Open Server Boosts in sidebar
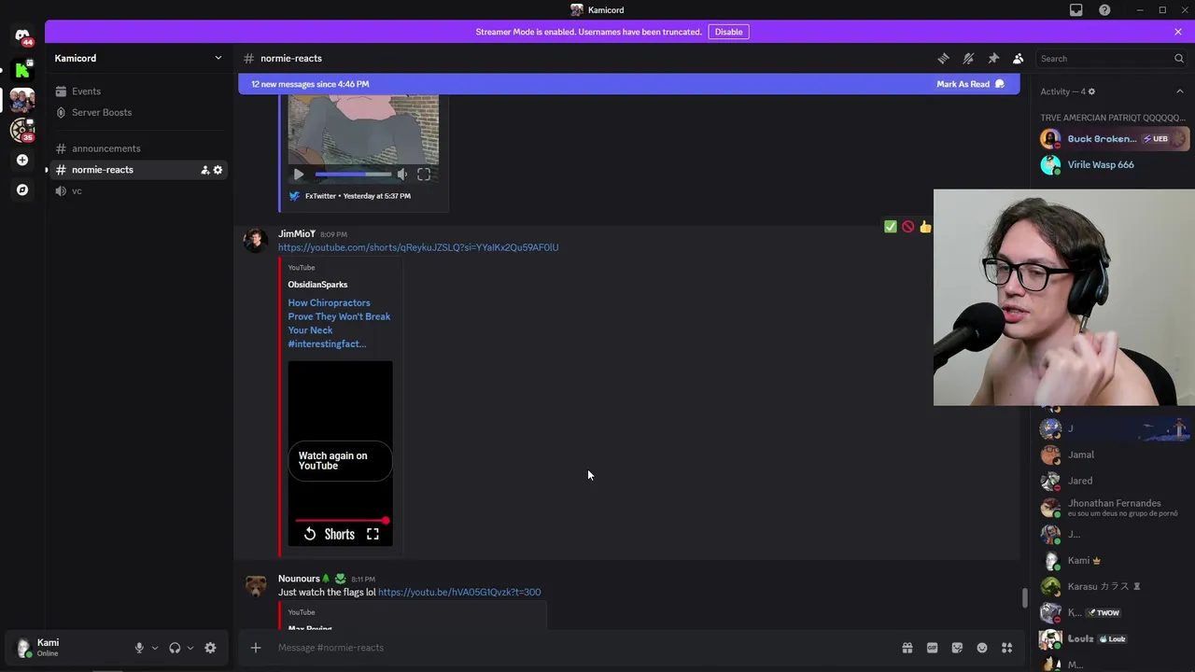Viewport: 1195px width, 672px height. pos(138,112)
